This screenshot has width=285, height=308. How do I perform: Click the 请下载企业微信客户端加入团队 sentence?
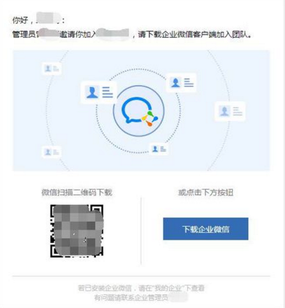pyautogui.click(x=195, y=35)
